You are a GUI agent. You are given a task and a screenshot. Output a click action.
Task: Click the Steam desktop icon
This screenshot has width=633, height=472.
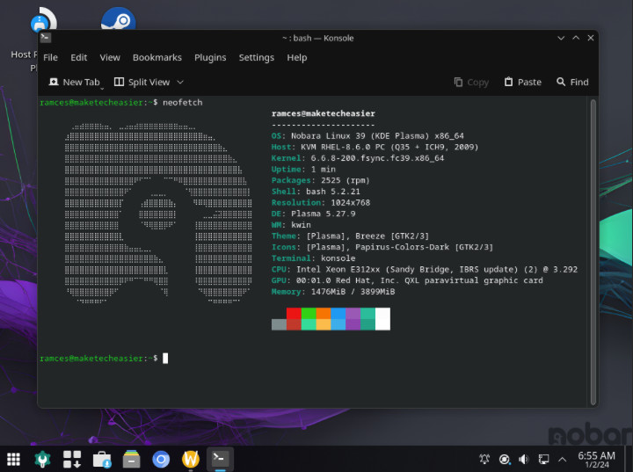[118, 19]
